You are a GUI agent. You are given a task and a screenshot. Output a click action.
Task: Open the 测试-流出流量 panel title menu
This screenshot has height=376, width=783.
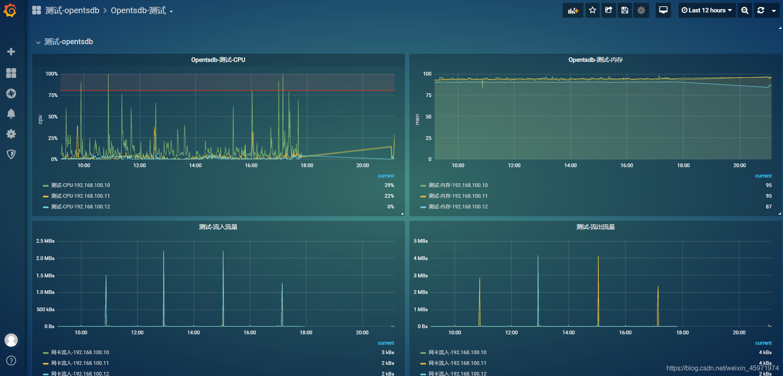[595, 227]
